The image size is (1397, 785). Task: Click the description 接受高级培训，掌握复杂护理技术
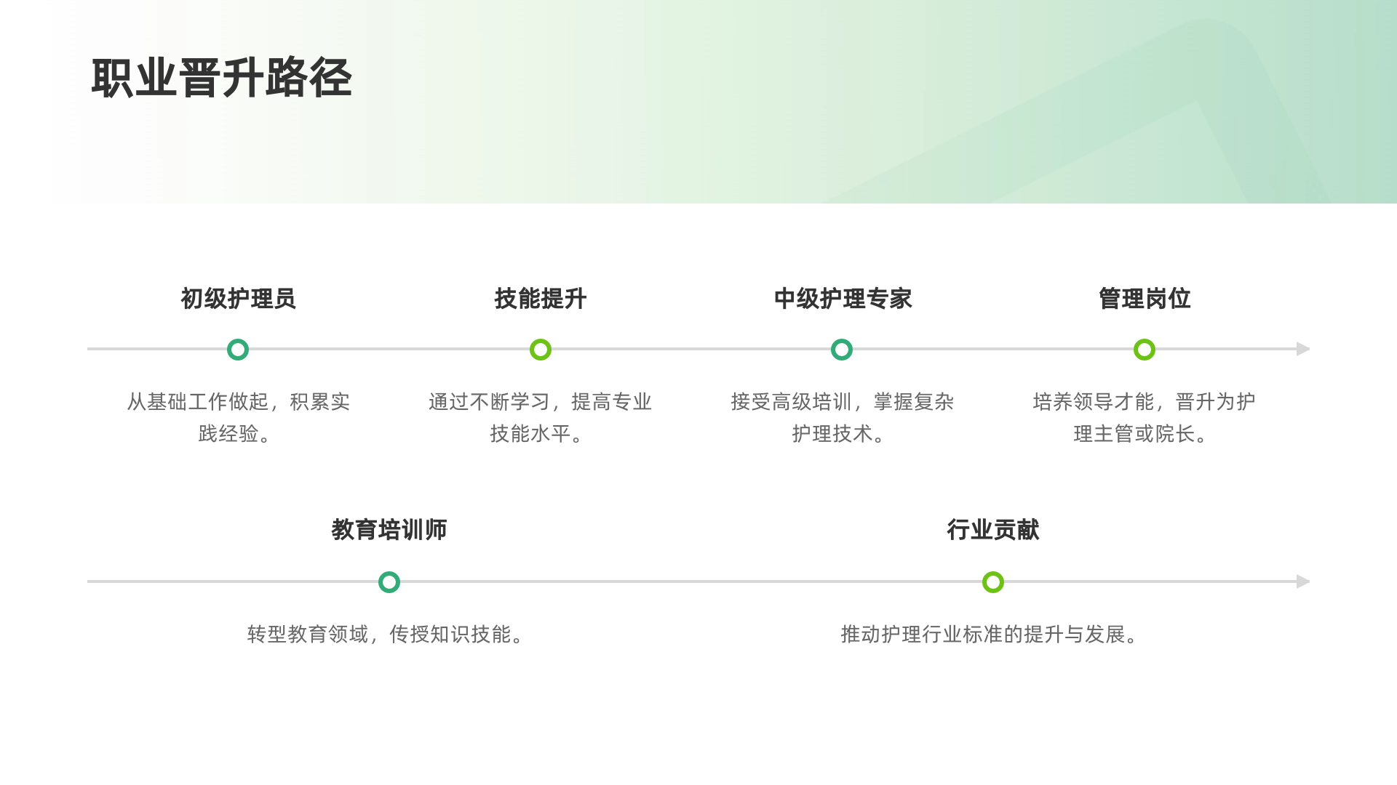pyautogui.click(x=842, y=418)
